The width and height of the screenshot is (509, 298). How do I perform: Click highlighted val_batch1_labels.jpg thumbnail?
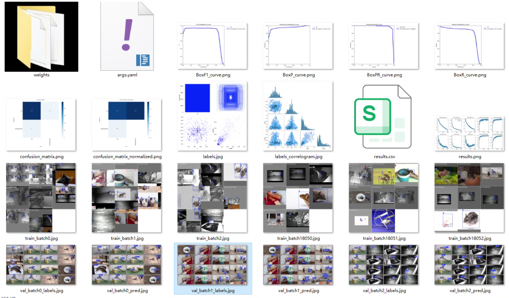pyautogui.click(x=213, y=265)
